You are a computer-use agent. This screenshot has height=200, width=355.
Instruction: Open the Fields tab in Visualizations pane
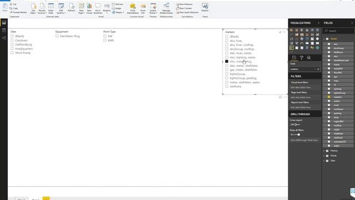coord(294,58)
